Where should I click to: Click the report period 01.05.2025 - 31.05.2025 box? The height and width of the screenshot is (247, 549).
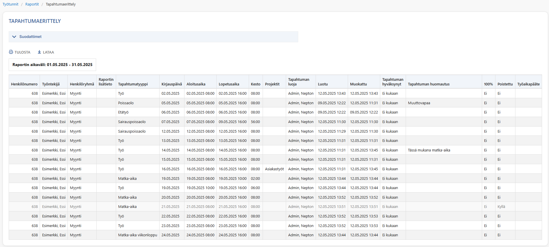coord(52,65)
